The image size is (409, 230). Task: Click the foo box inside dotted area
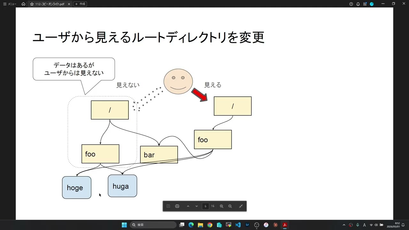tap(100, 154)
